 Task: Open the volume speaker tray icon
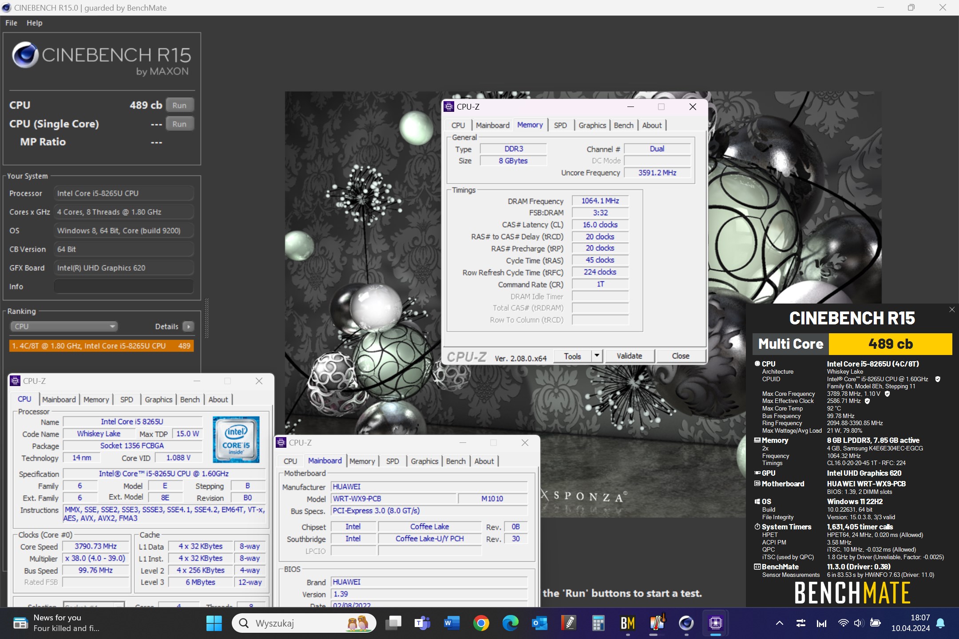858,623
